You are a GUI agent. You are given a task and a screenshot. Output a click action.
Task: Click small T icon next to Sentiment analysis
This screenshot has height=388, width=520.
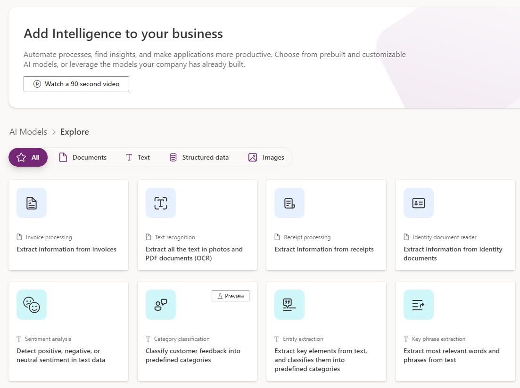click(x=19, y=339)
